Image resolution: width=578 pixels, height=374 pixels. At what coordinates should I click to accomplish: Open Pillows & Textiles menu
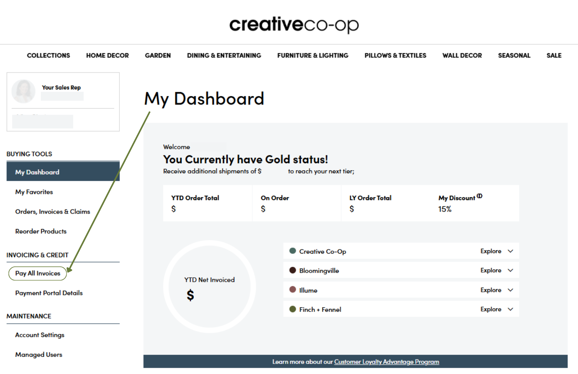395,56
